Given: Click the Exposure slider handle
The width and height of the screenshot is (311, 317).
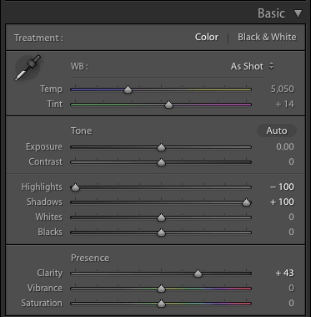Looking at the screenshot, I should coord(161,147).
